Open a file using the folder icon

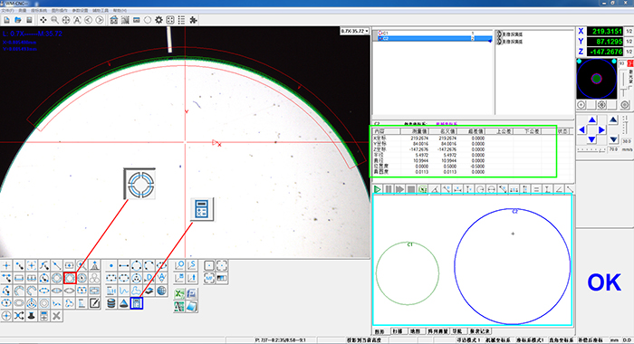18,20
